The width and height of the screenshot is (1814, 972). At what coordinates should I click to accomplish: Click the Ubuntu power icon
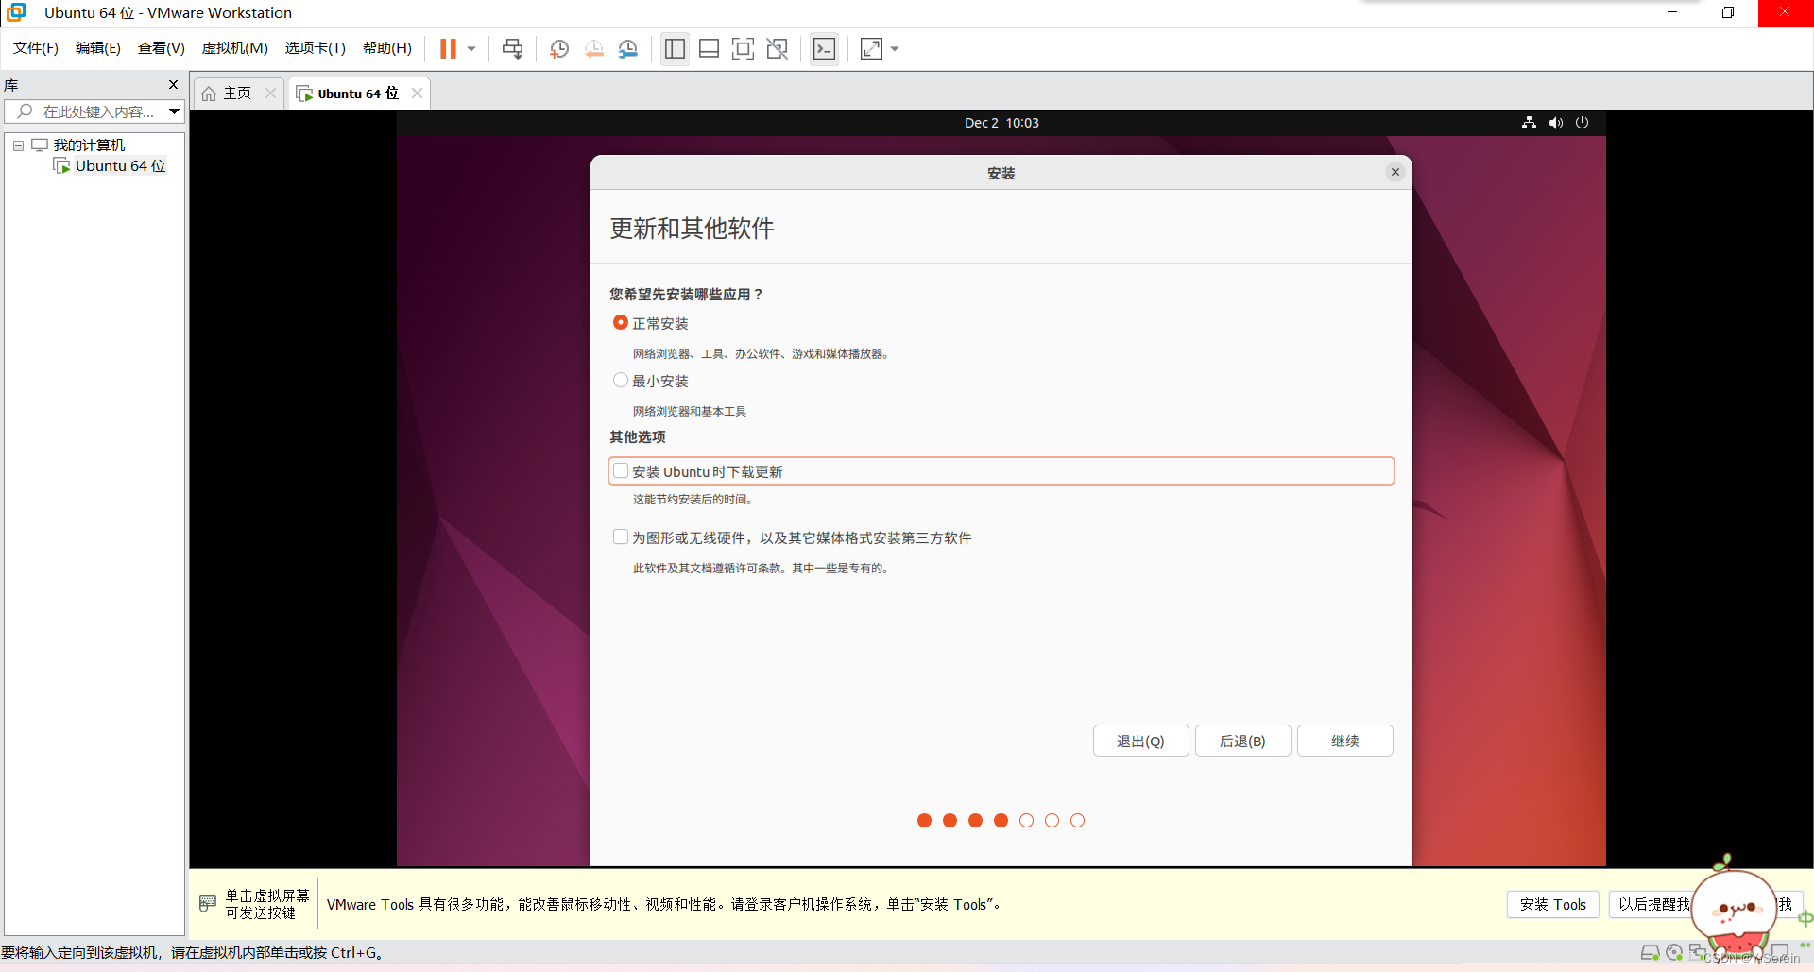coord(1583,122)
